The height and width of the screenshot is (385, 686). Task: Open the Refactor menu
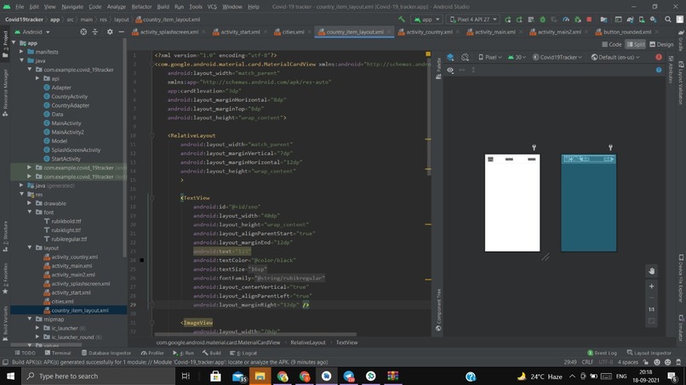click(x=141, y=7)
